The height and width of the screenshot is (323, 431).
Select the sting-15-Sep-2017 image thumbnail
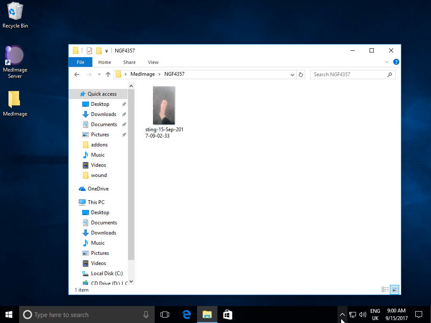[164, 105]
